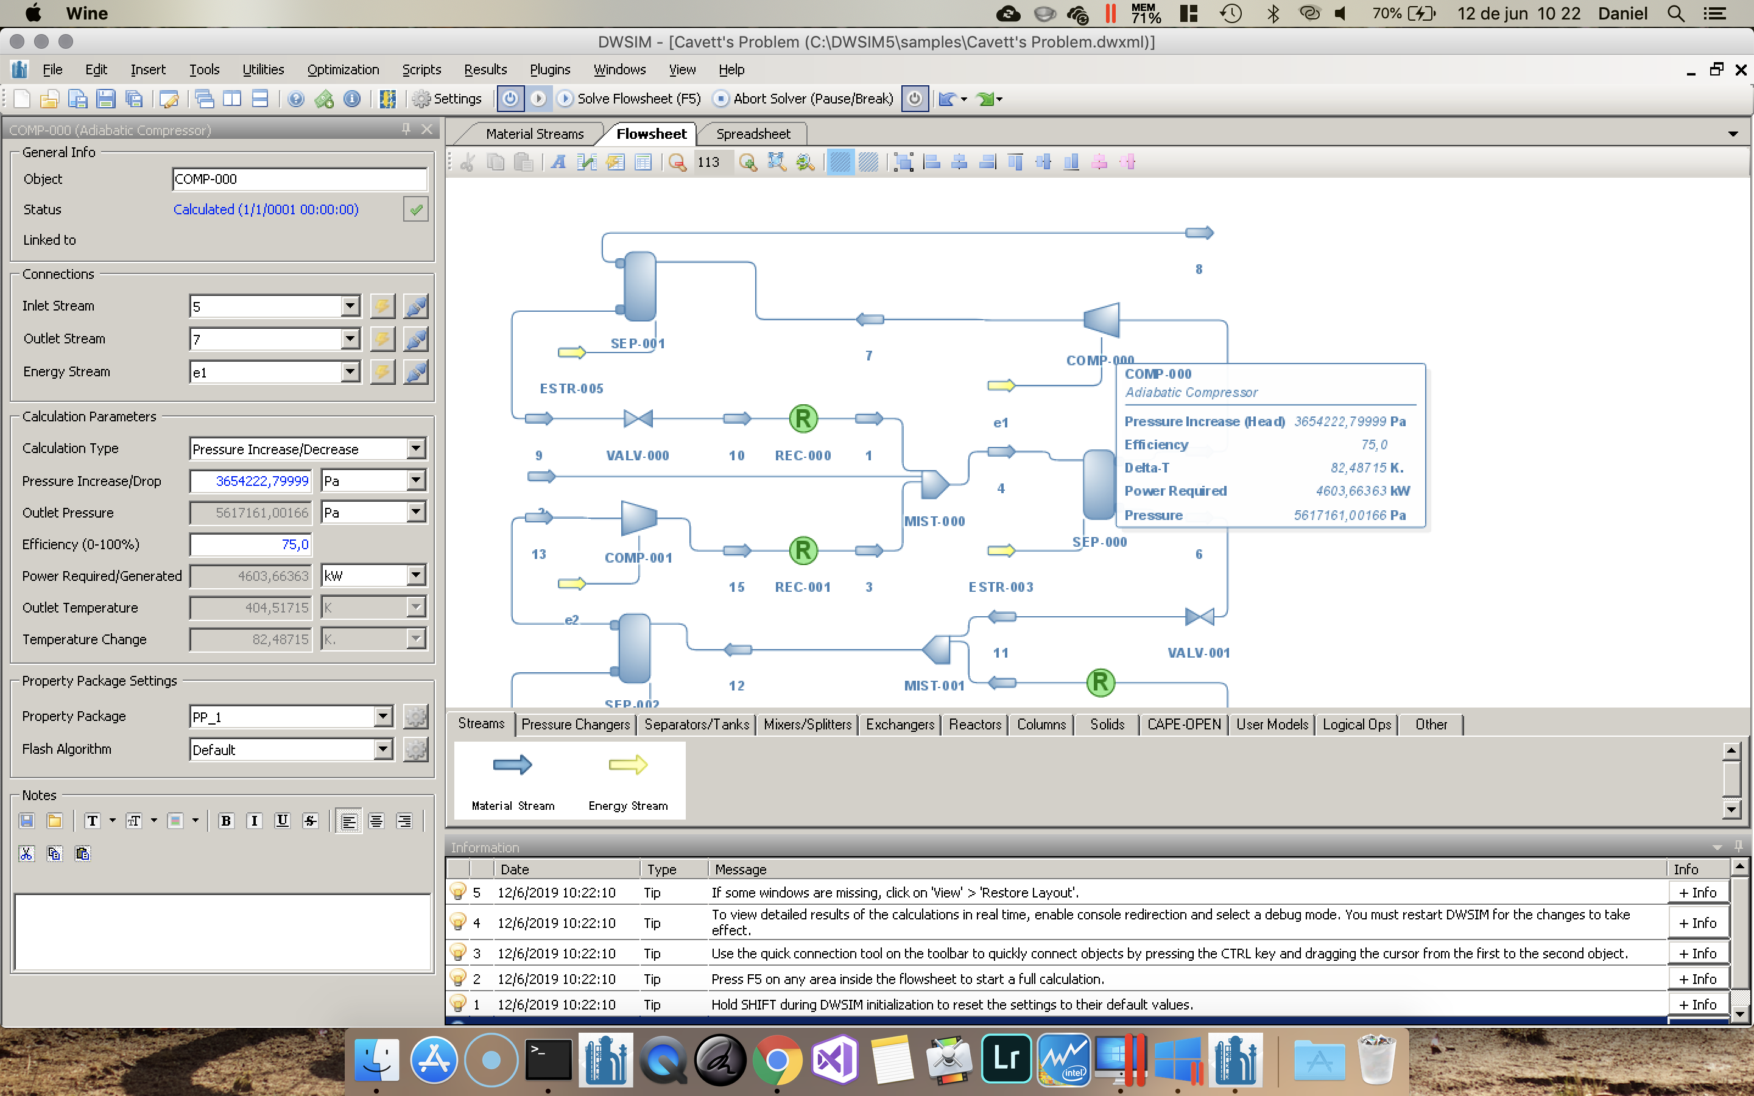Open the Power Required unit kW dropdown
Screen dimensions: 1754x1096
coord(415,575)
